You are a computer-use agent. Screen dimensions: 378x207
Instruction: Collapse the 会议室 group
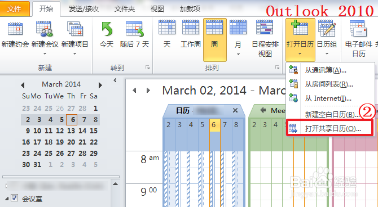click(7, 199)
